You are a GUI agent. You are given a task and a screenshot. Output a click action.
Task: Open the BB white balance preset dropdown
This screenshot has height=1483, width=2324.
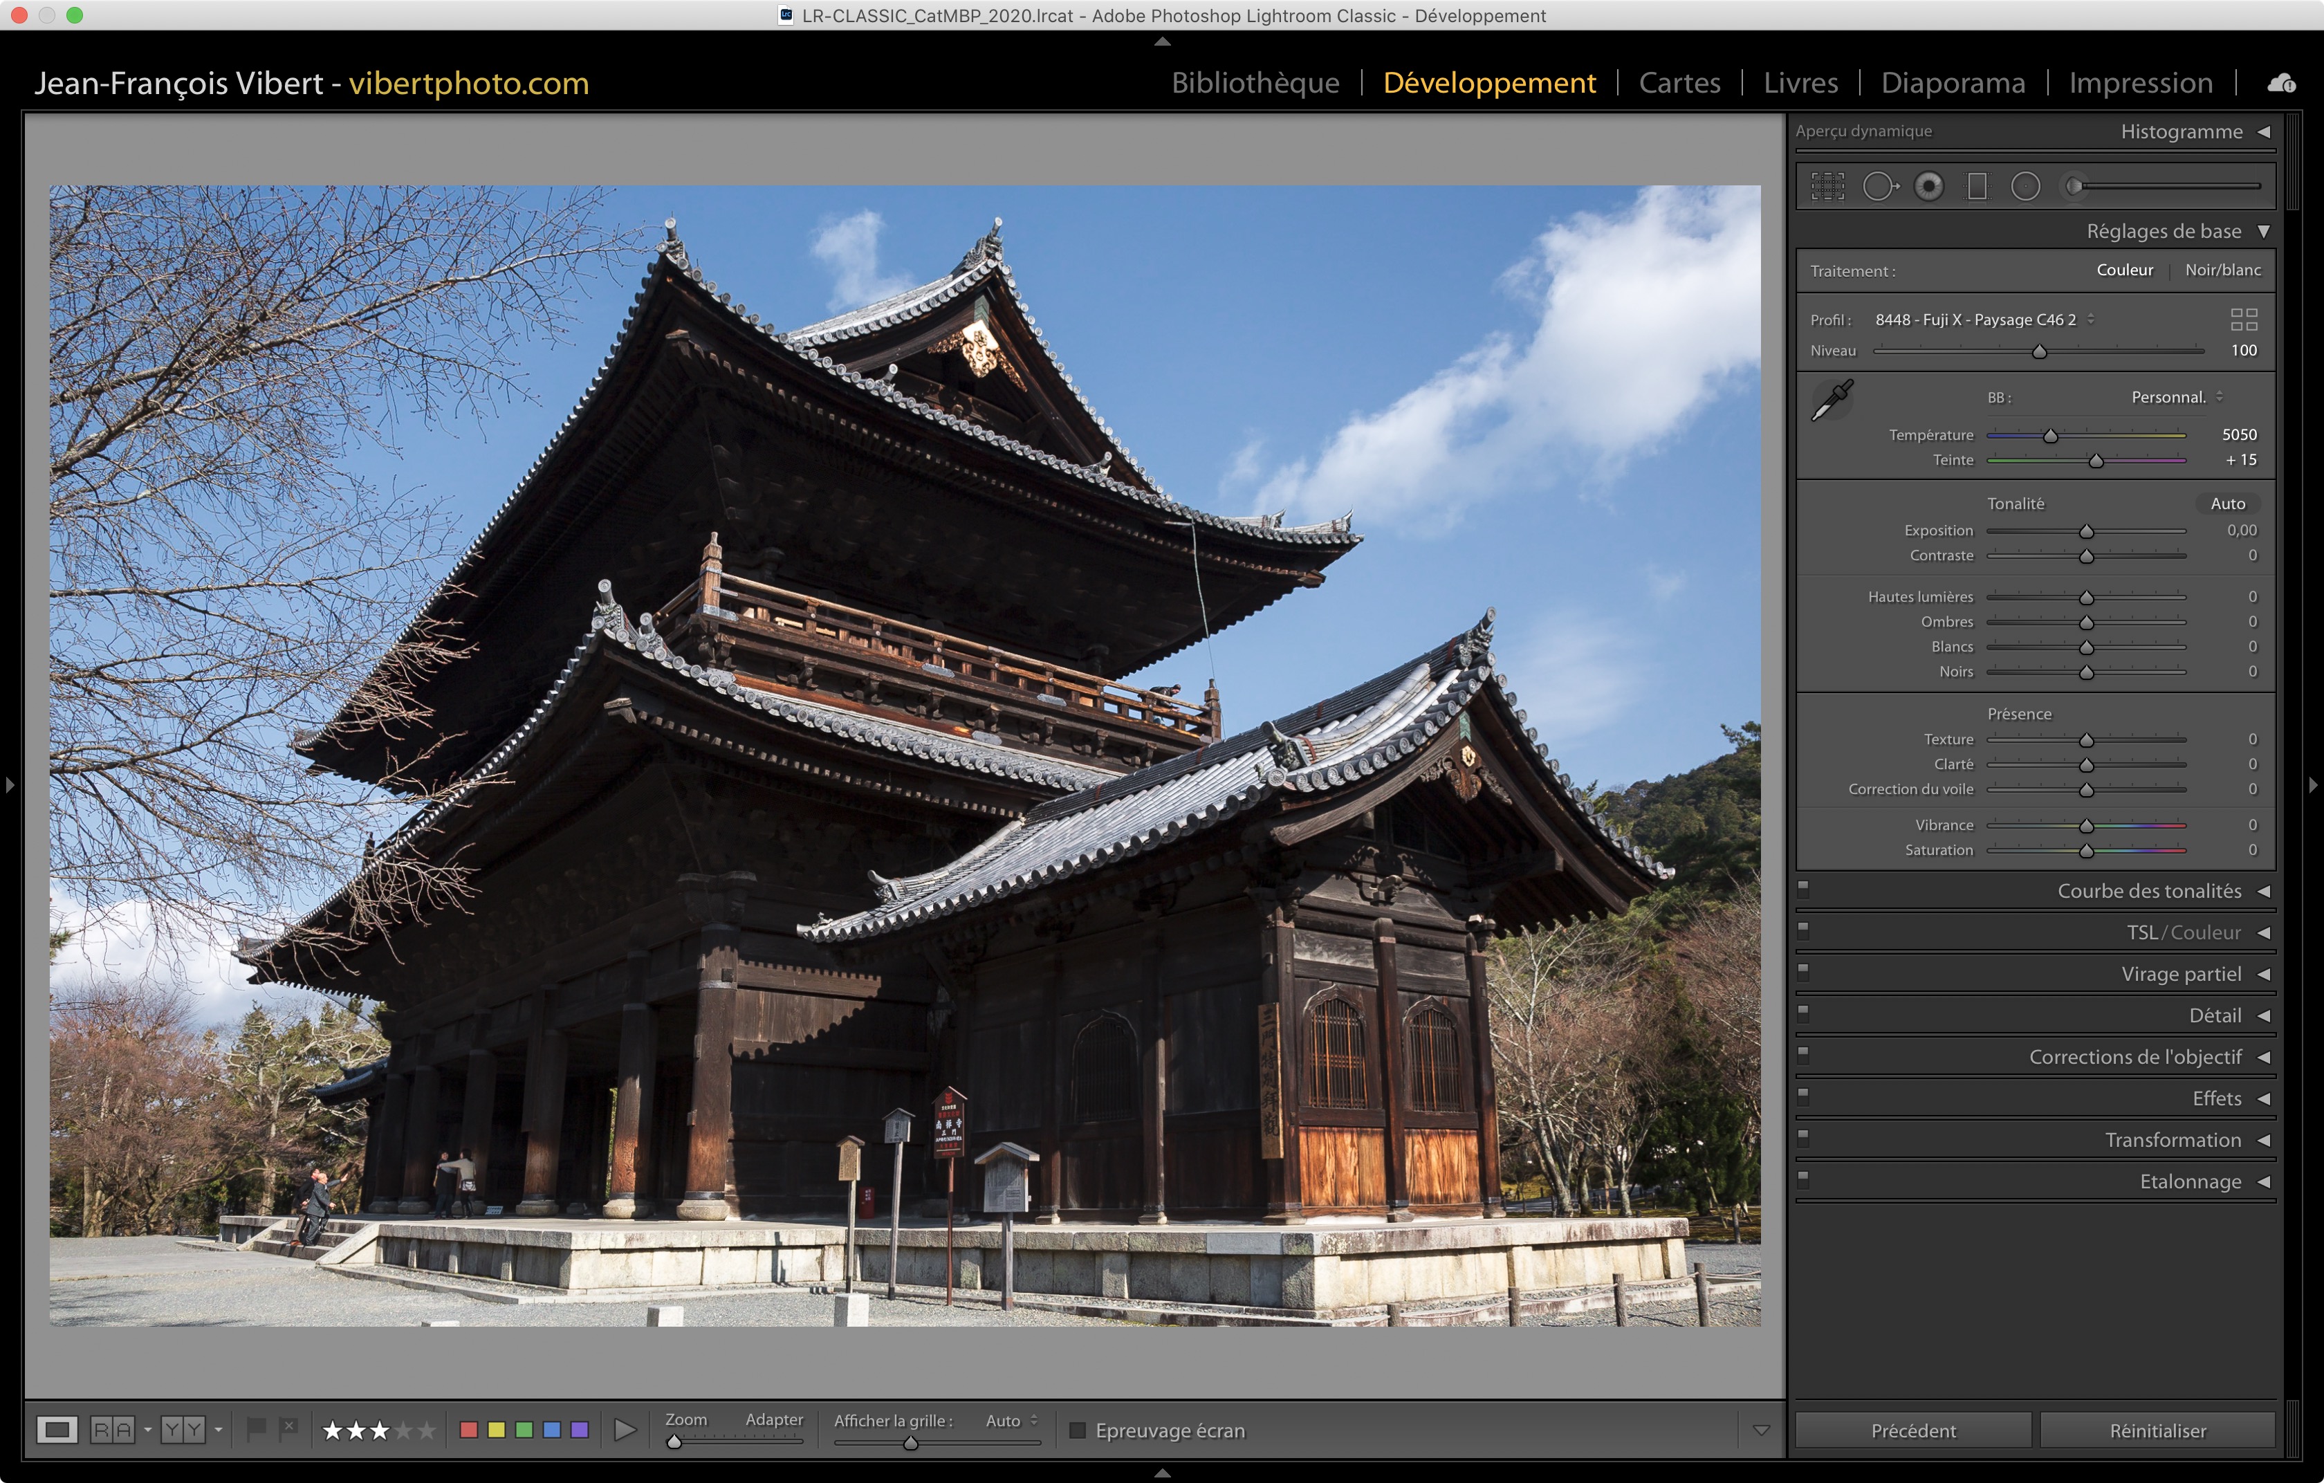click(x=2177, y=398)
